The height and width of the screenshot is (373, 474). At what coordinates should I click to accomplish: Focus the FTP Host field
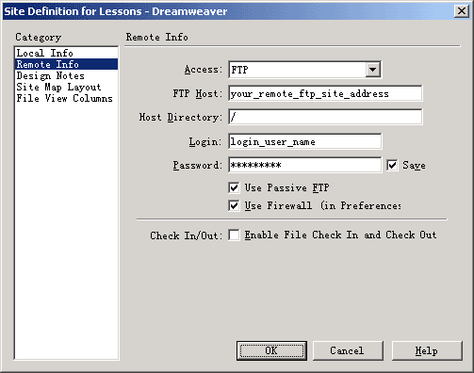point(325,93)
